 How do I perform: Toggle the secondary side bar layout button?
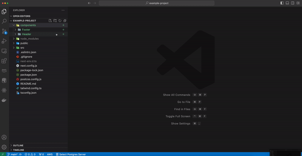pos(293,3)
